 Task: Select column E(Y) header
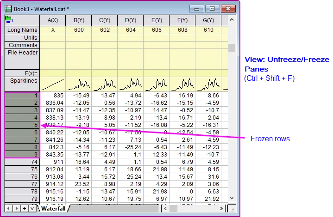[157, 20]
